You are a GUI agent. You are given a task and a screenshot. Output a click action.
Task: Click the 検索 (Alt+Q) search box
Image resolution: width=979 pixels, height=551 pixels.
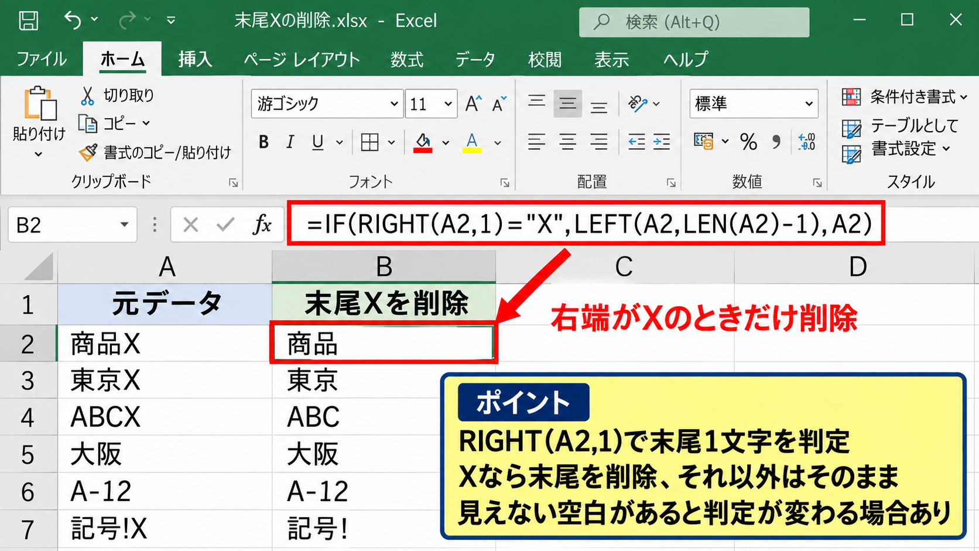click(x=694, y=22)
